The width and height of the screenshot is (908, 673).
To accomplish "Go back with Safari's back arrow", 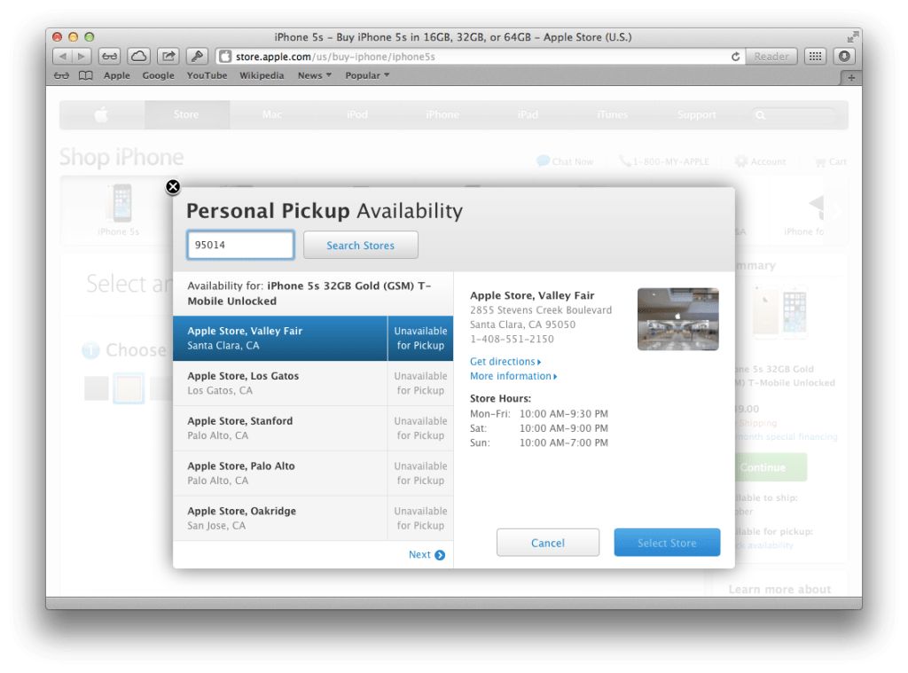I will click(63, 56).
